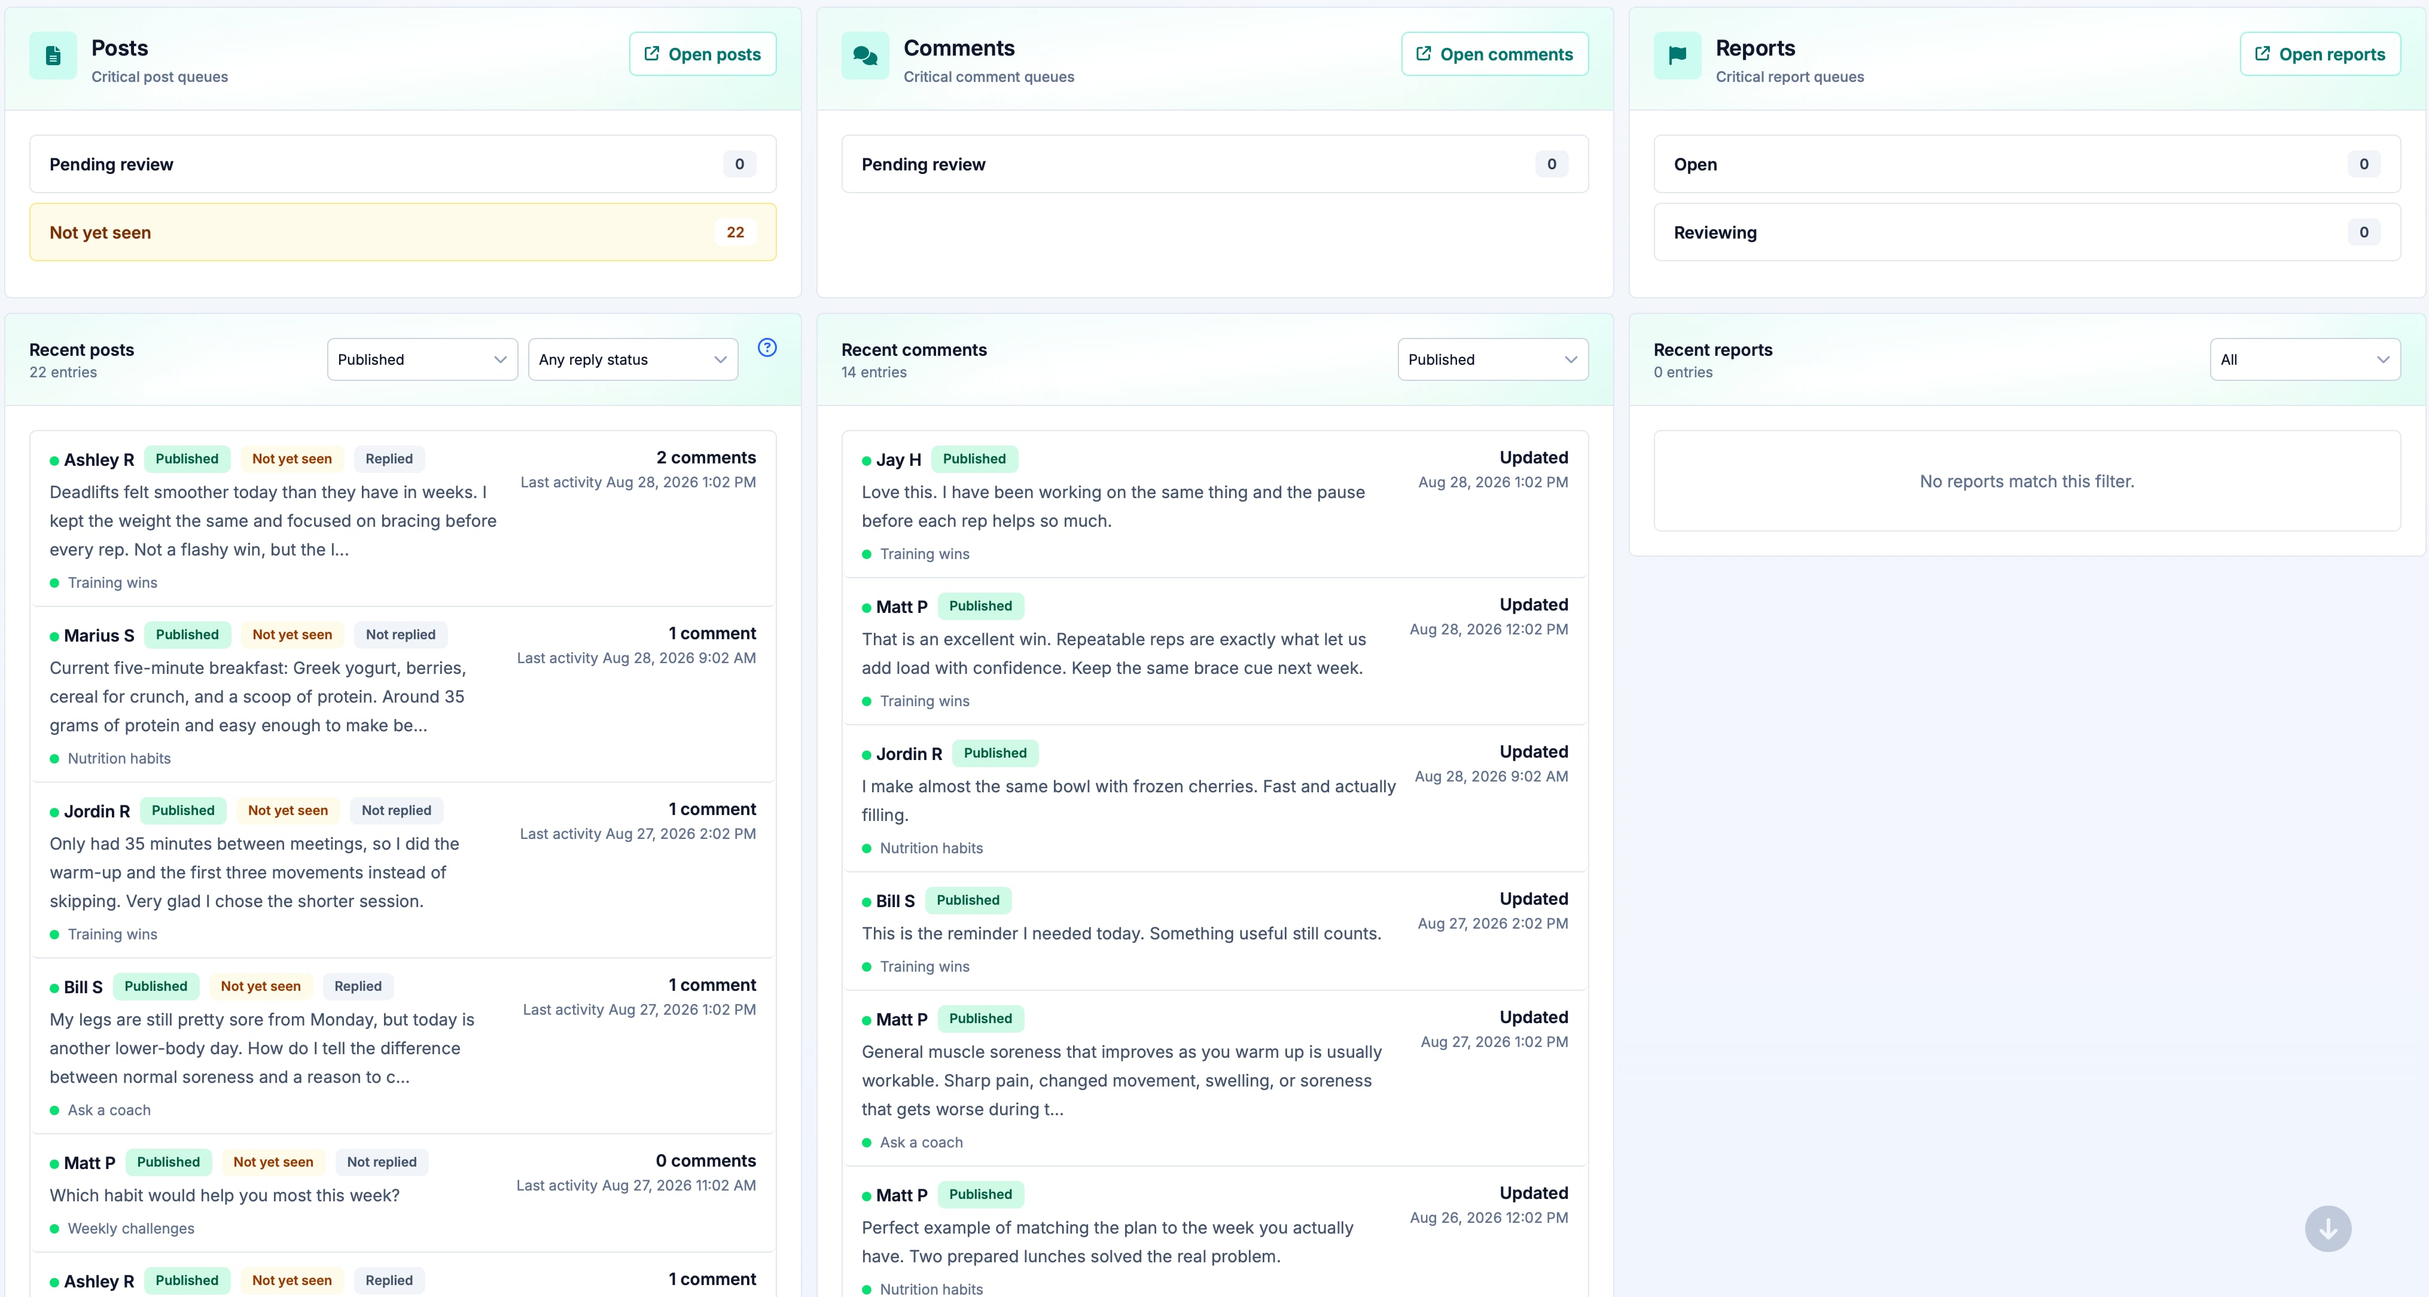Viewport: 2429px width, 1297px height.
Task: Click the Comments chat bubbles icon
Action: click(865, 56)
